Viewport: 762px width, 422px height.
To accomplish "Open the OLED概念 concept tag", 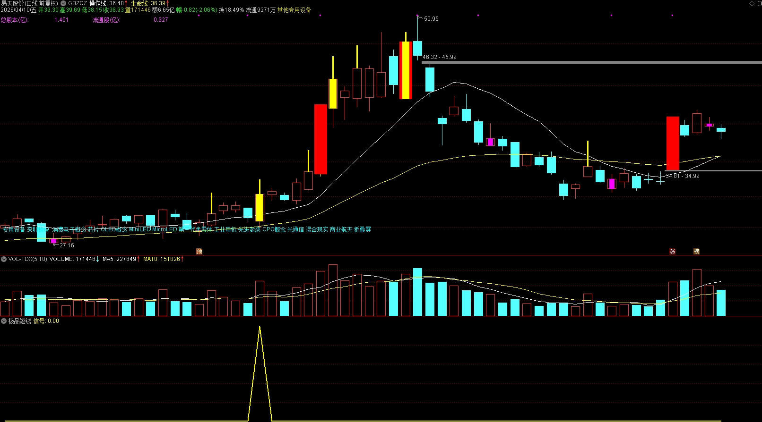I will [x=114, y=230].
